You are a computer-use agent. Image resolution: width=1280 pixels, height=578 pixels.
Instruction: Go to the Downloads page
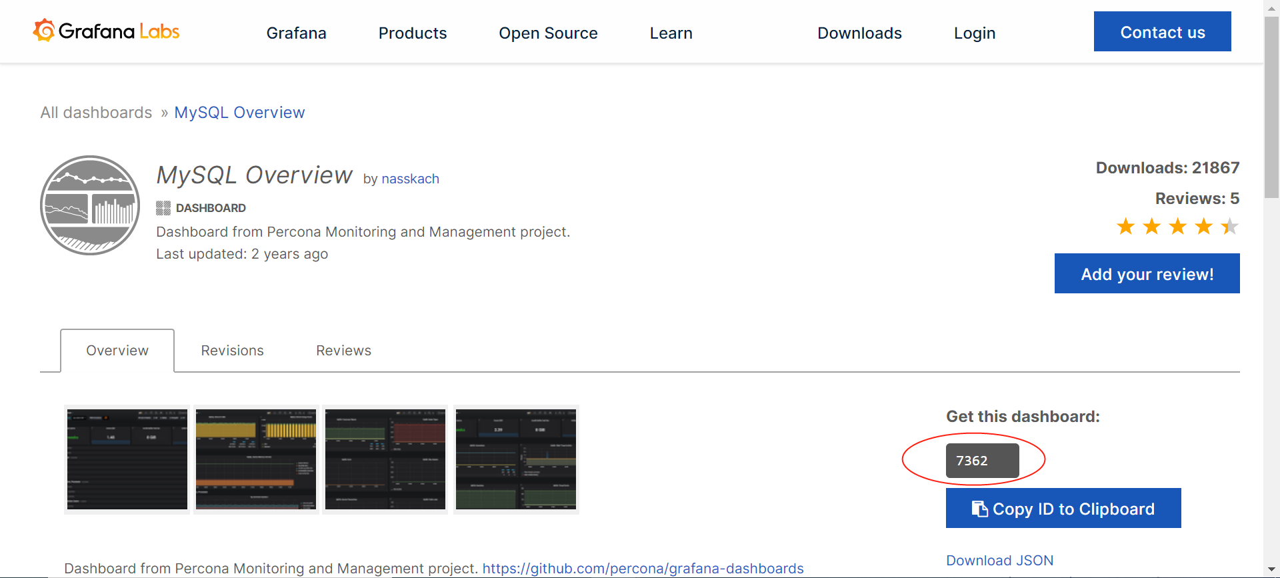click(x=859, y=33)
